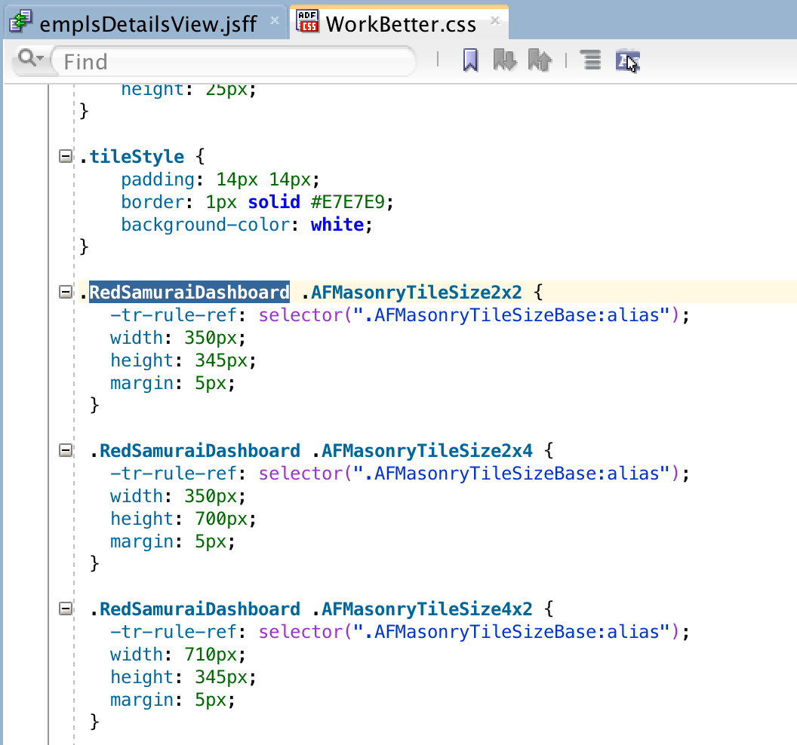Collapse the .AFMasonryTileSize2x4 rule block
Screen dimensions: 797x745
click(65, 450)
